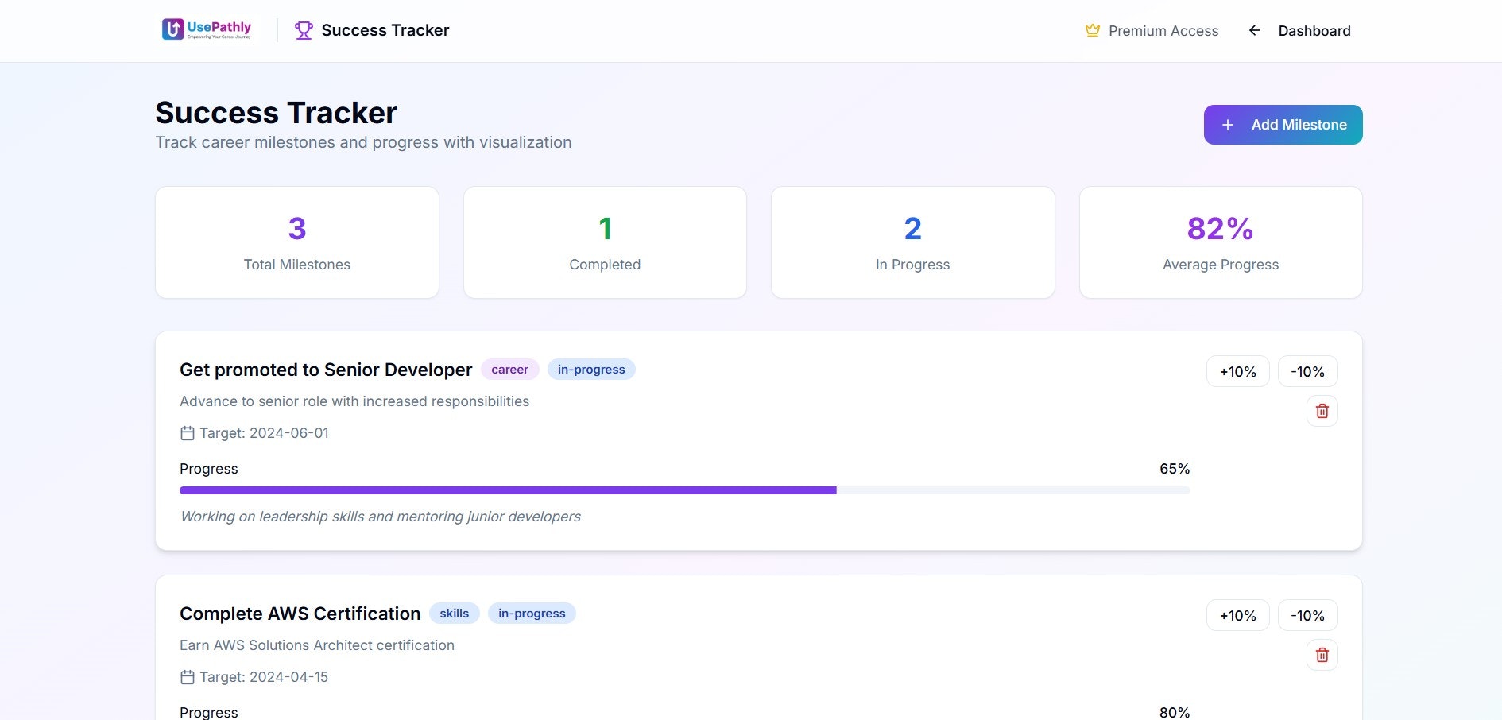The image size is (1502, 720).
Task: Click the Premium Access crown icon
Action: tap(1093, 30)
